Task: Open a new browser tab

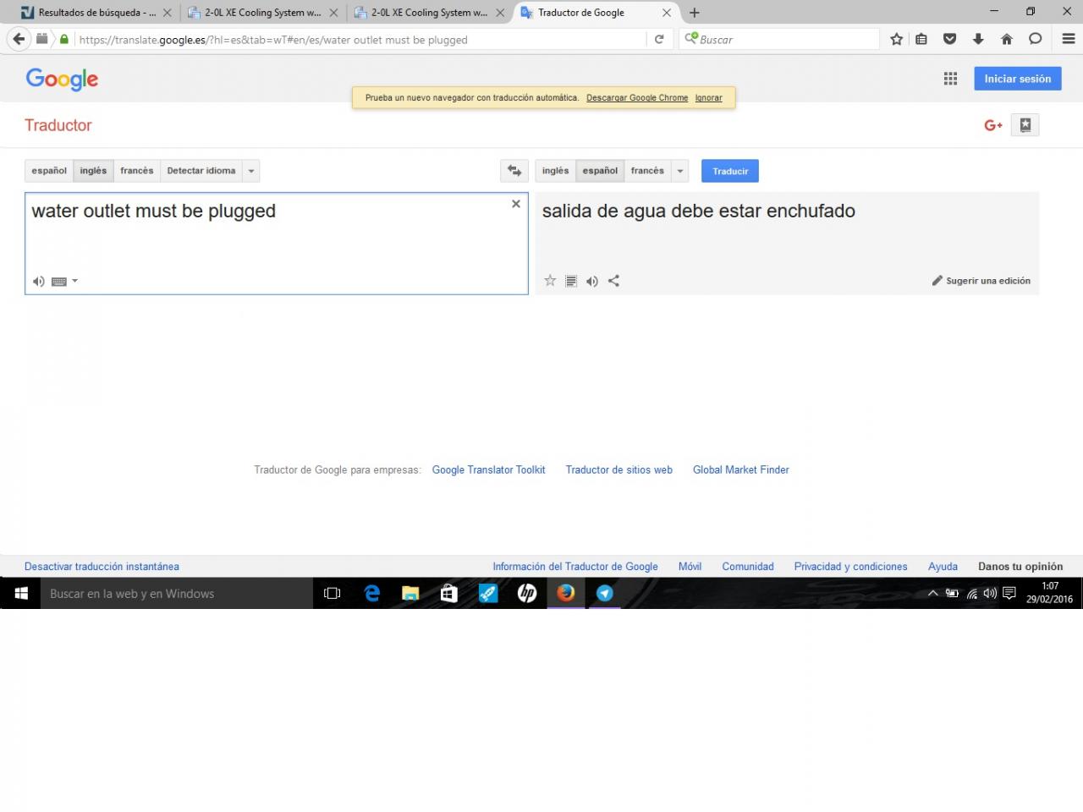Action: 695,13
